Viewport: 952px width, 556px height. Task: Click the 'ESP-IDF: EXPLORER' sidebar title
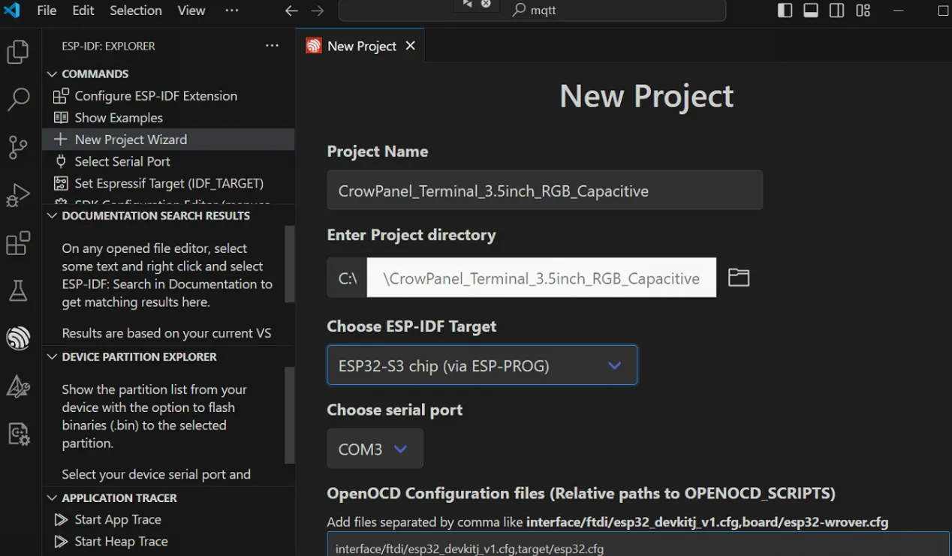point(108,46)
